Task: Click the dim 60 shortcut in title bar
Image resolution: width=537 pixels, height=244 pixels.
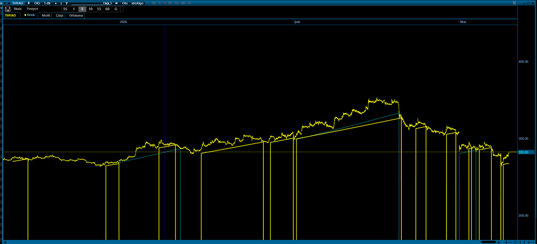Action: pos(183,3)
